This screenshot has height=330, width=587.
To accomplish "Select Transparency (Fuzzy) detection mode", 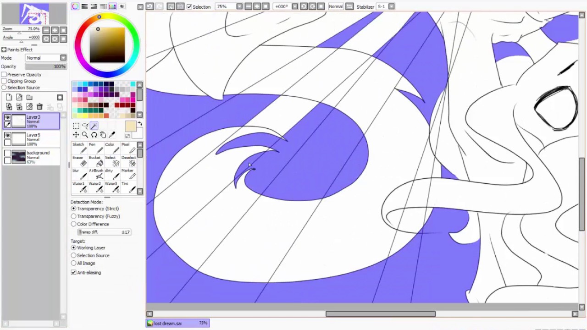I will point(73,216).
